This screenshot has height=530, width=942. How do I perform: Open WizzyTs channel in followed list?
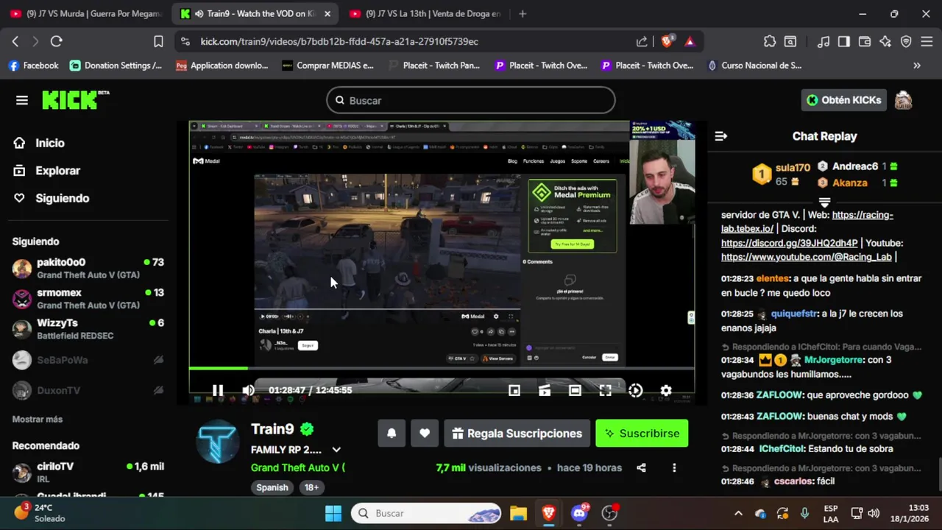tap(88, 328)
